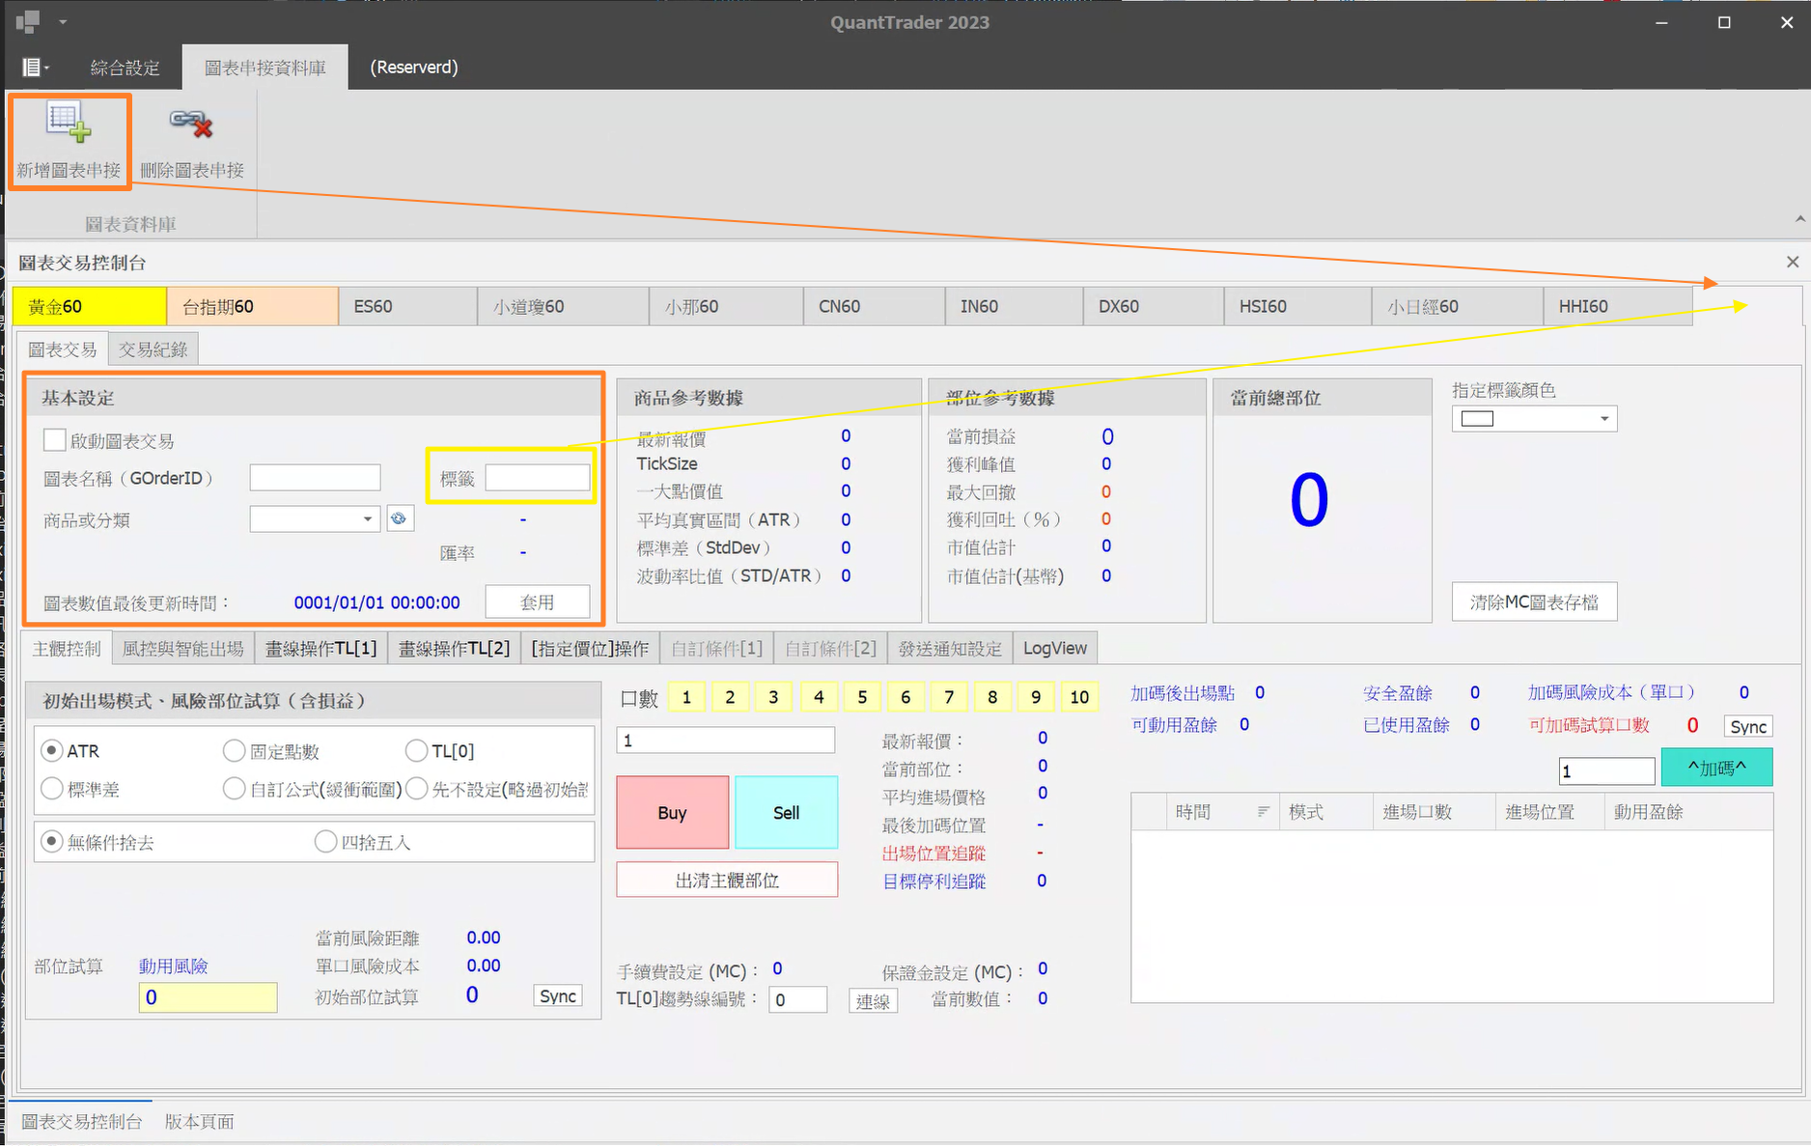Select the 標準差 radio button
This screenshot has width=1811, height=1146.
click(51, 789)
